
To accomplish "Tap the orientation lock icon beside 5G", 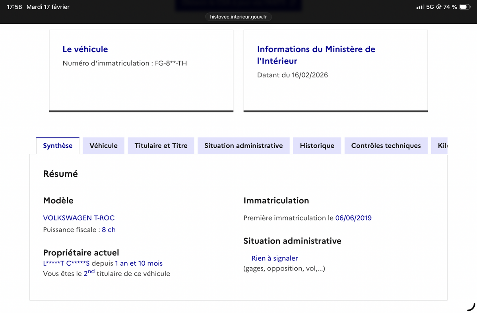I will [439, 7].
